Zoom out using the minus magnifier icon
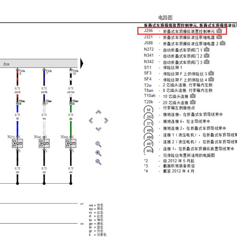Image resolution: width=237 pixels, height=237 pixels. point(99,162)
